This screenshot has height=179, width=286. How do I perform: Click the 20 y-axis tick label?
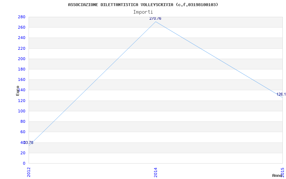click(23, 153)
